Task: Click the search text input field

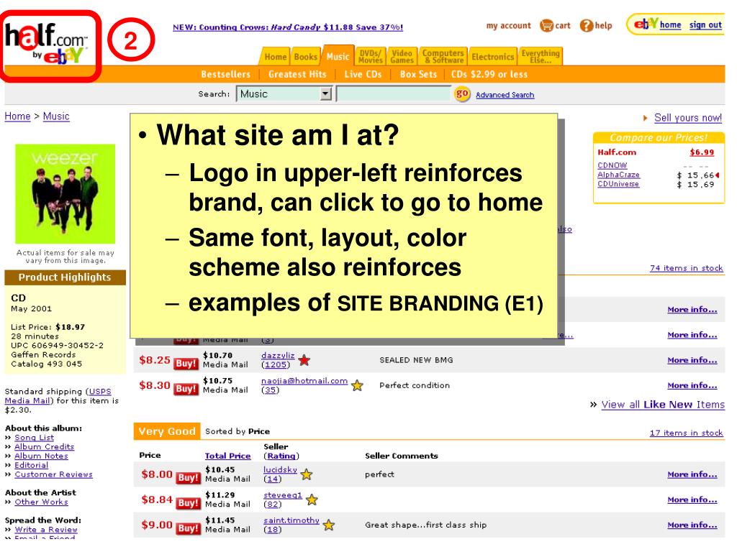Action: point(394,94)
